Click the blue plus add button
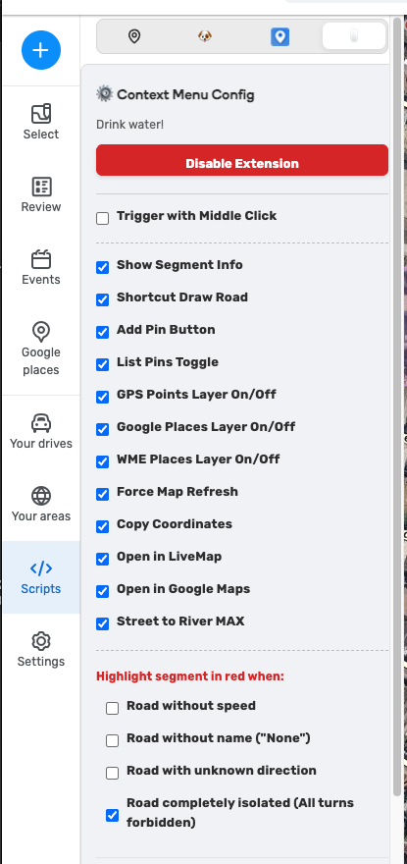Image resolution: width=407 pixels, height=864 pixels. coord(41,50)
